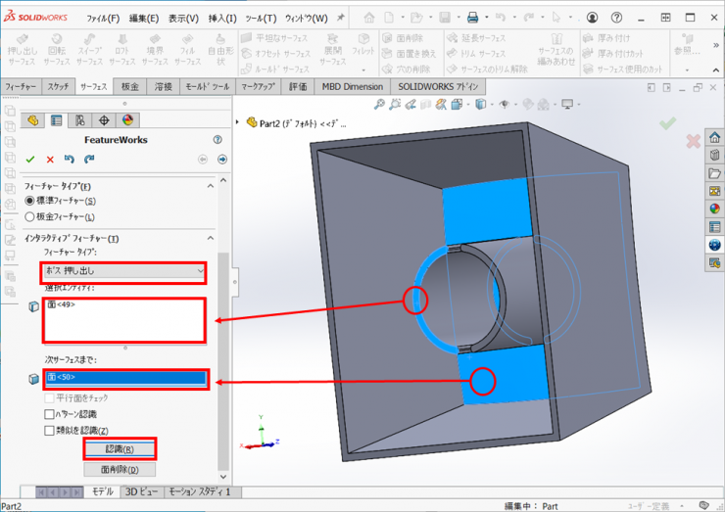Open the DisplayManager color ball tab
This screenshot has width=725, height=512.
pyautogui.click(x=126, y=120)
